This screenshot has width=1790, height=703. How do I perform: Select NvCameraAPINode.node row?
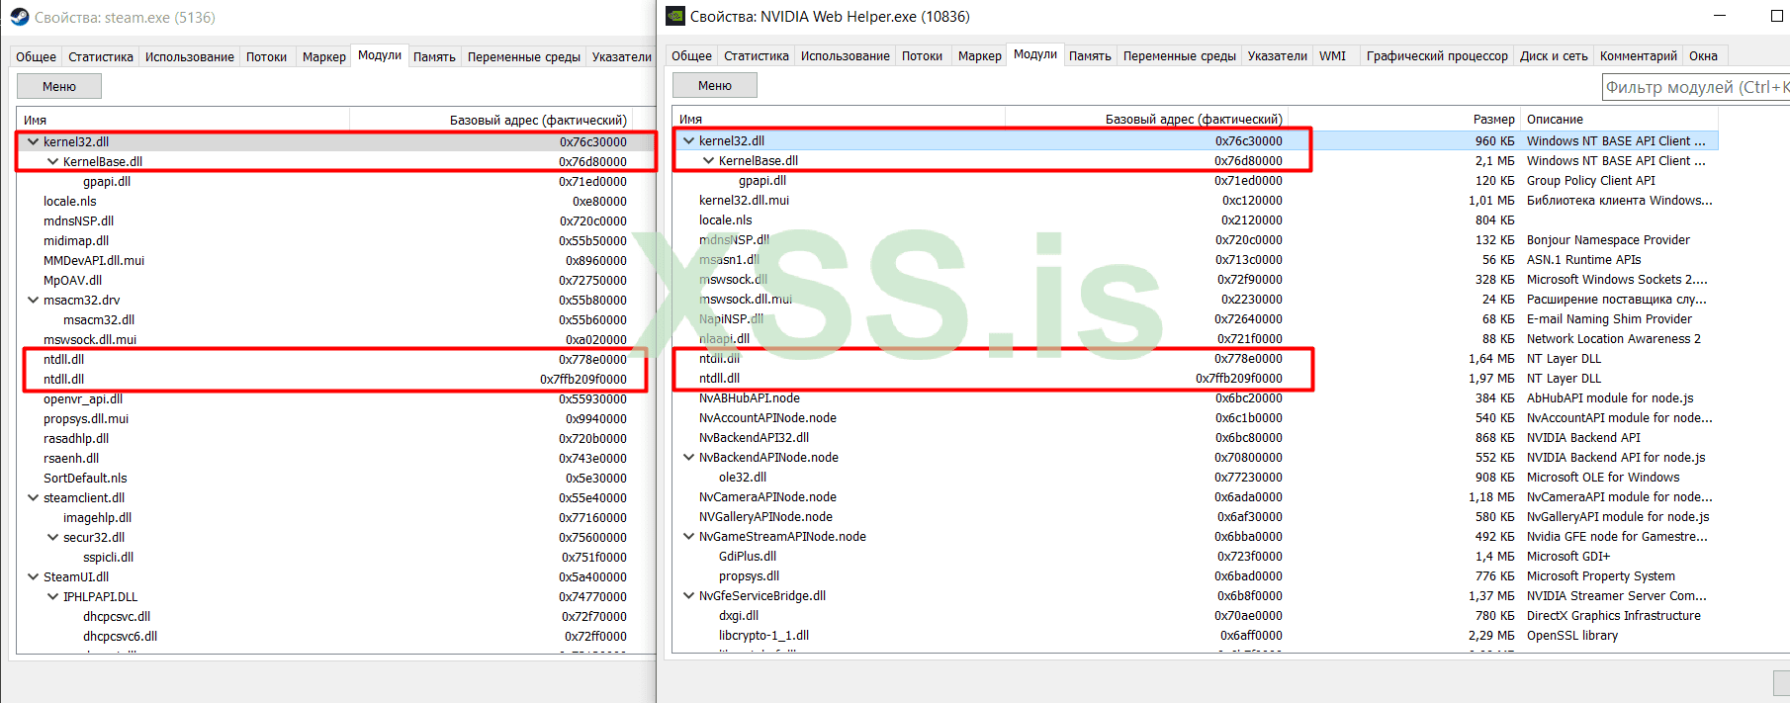(1195, 496)
